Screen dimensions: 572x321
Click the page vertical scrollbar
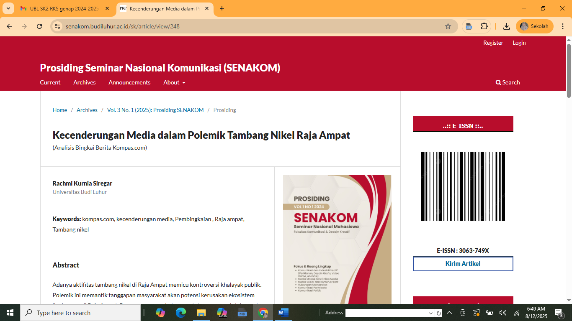click(x=569, y=170)
